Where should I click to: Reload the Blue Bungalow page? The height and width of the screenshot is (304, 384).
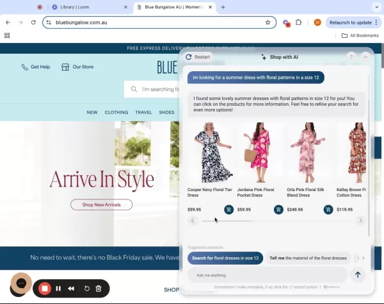[x=33, y=22]
